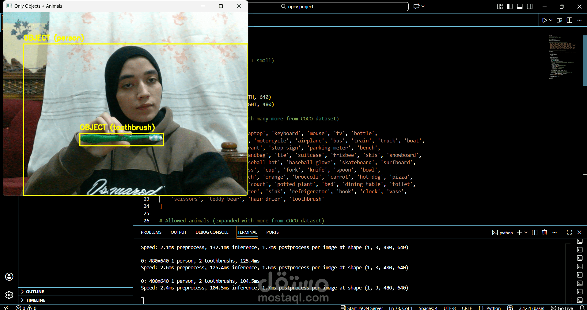Switch to the OUTPUT tab
The width and height of the screenshot is (587, 310).
point(179,232)
